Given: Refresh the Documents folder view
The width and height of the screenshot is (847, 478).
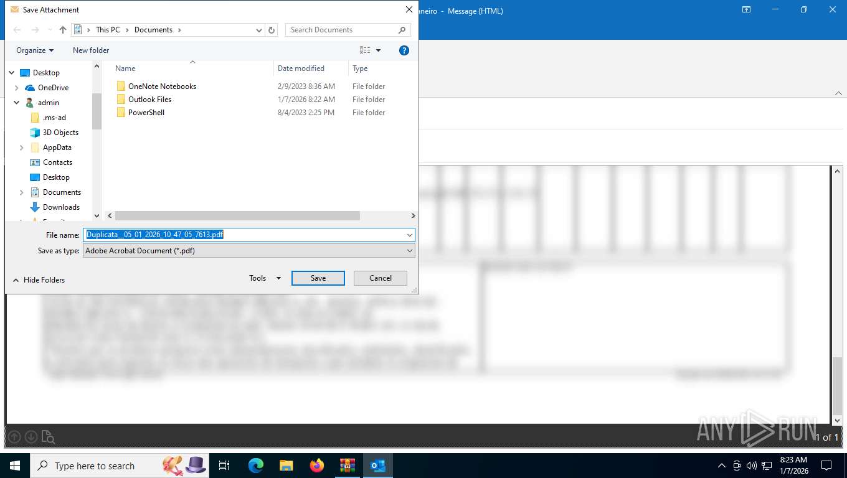Looking at the screenshot, I should [272, 30].
